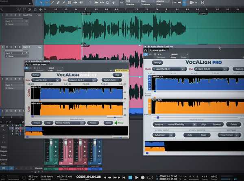Open the Quantize value dropdown
The width and height of the screenshot is (244, 181).
coord(132,1)
